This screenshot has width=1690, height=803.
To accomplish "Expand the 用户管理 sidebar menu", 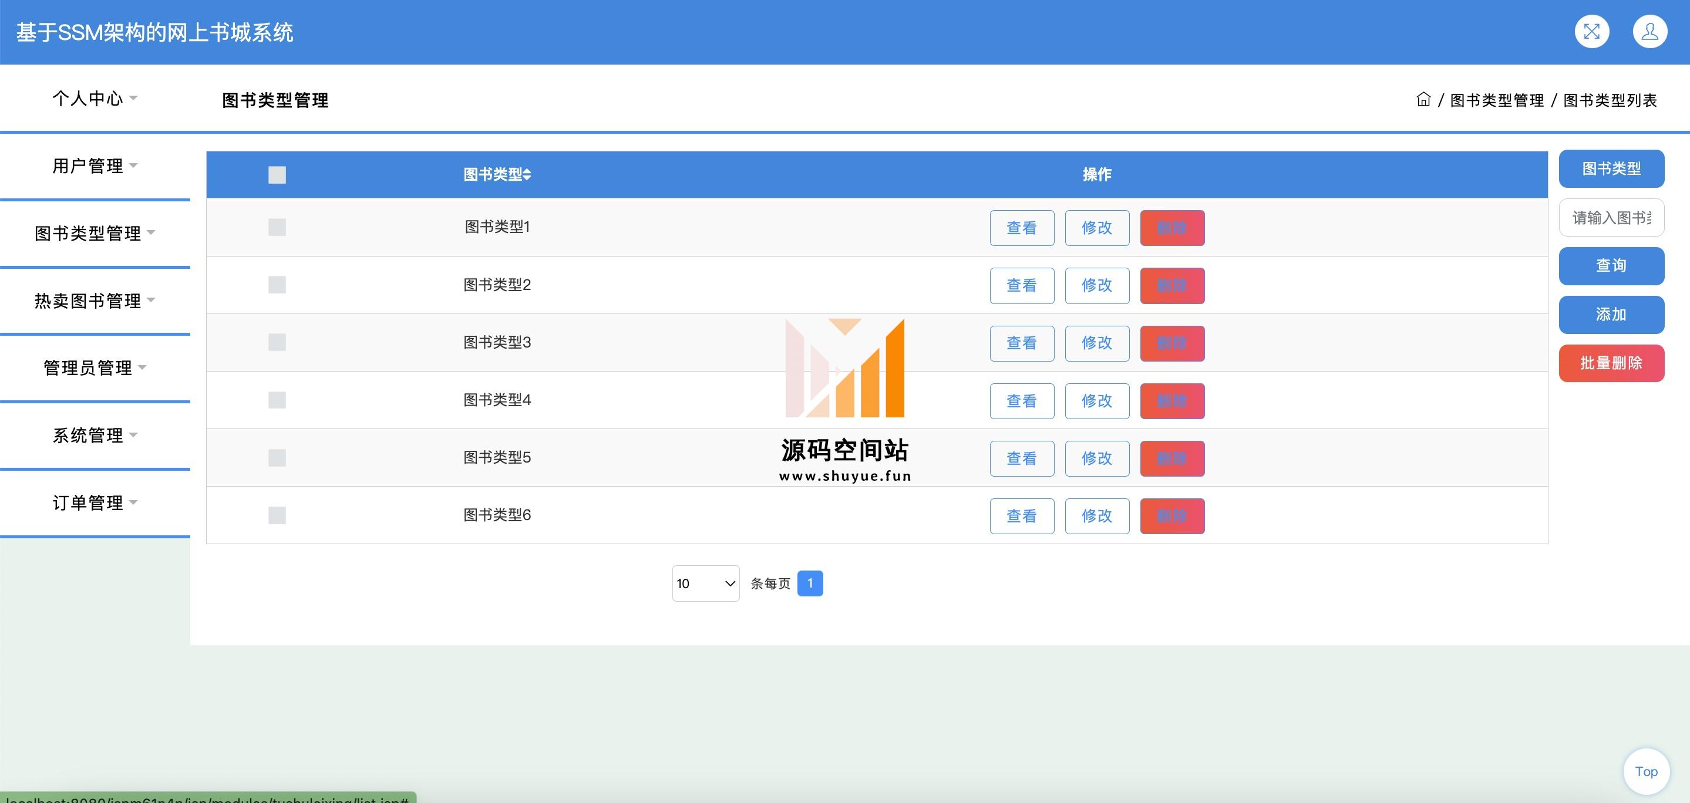I will pos(95,166).
